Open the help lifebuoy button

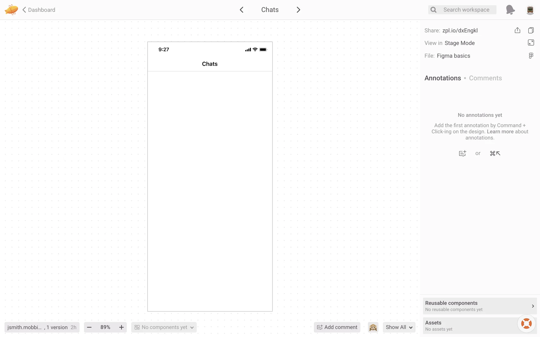(x=526, y=324)
